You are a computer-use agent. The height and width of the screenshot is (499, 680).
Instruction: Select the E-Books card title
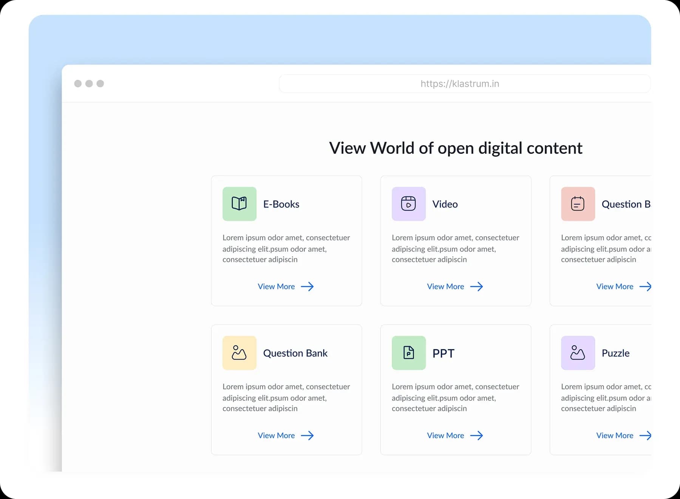[281, 204]
